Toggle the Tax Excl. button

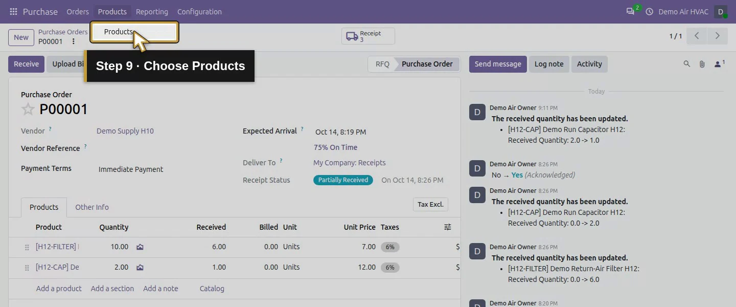430,204
